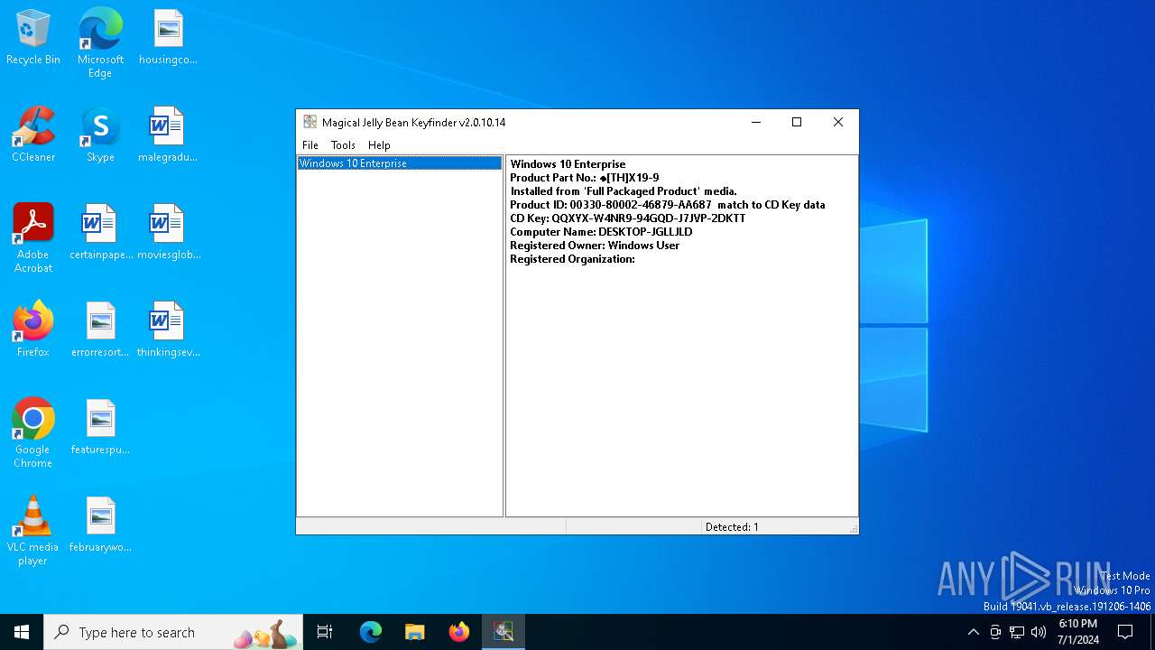Select the februarywo... image file on desktop
The image size is (1155, 650).
[x=100, y=525]
